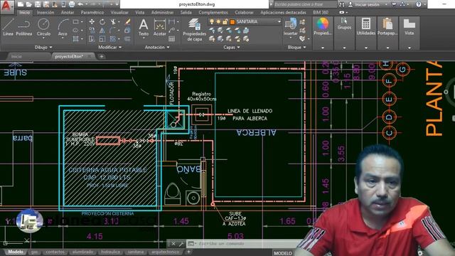Open the Propiedades color wheel panel
The width and height of the screenshot is (455, 256).
tap(323, 27)
